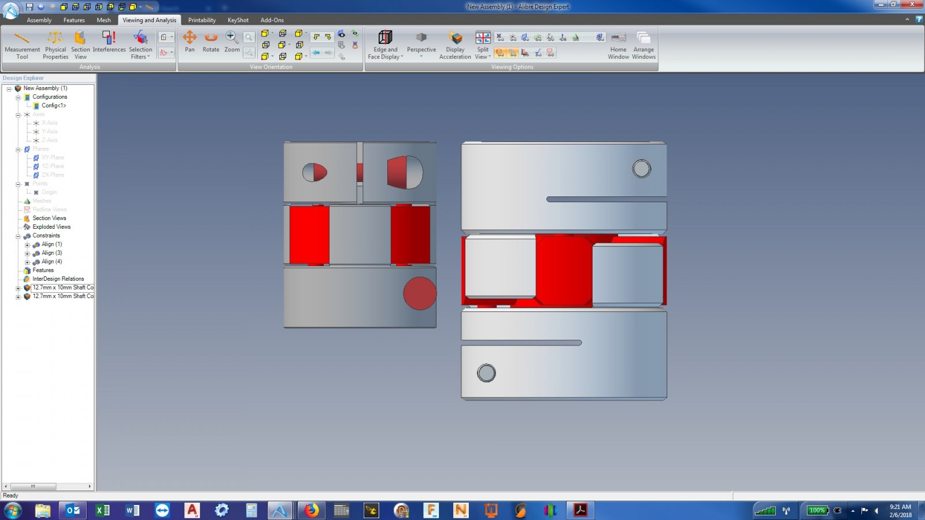Open the Alibre application menu button
Image resolution: width=925 pixels, height=520 pixels.
pyautogui.click(x=10, y=10)
